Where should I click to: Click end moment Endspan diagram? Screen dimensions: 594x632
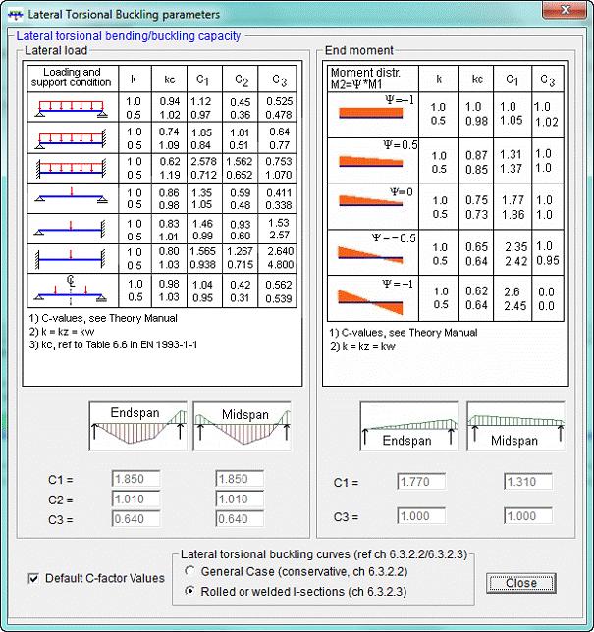pos(408,426)
